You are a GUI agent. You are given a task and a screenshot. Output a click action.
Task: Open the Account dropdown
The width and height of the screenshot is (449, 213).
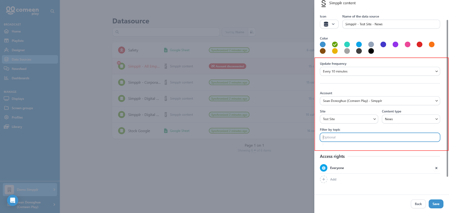click(380, 101)
